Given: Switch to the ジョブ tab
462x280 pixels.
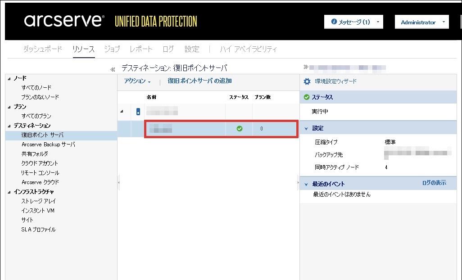Looking at the screenshot, I should [x=112, y=49].
